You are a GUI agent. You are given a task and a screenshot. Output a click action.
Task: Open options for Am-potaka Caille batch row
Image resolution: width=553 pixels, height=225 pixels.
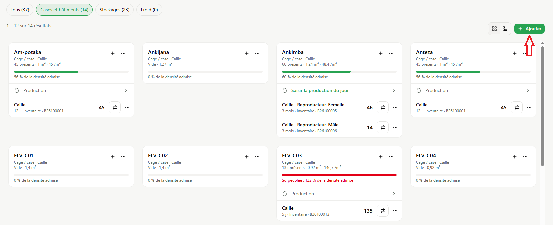tap(127, 107)
